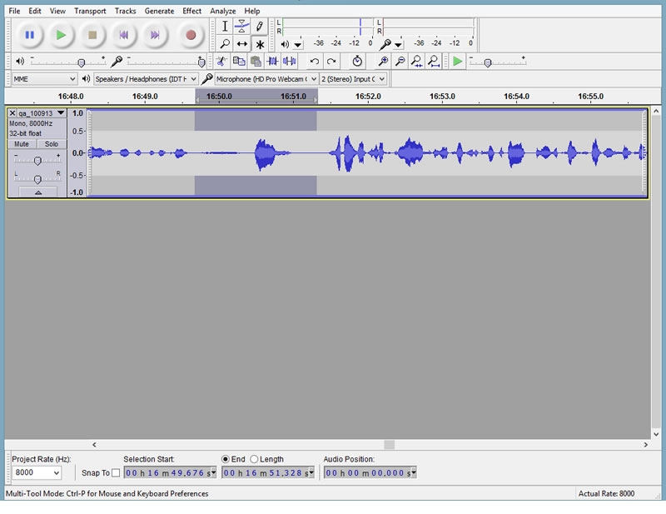
Task: Solo the qa_100913 track
Action: [x=52, y=144]
